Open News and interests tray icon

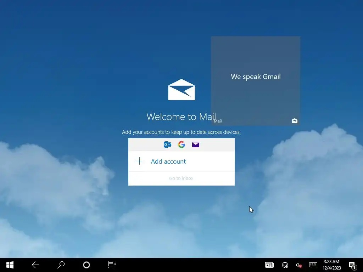tap(269, 265)
